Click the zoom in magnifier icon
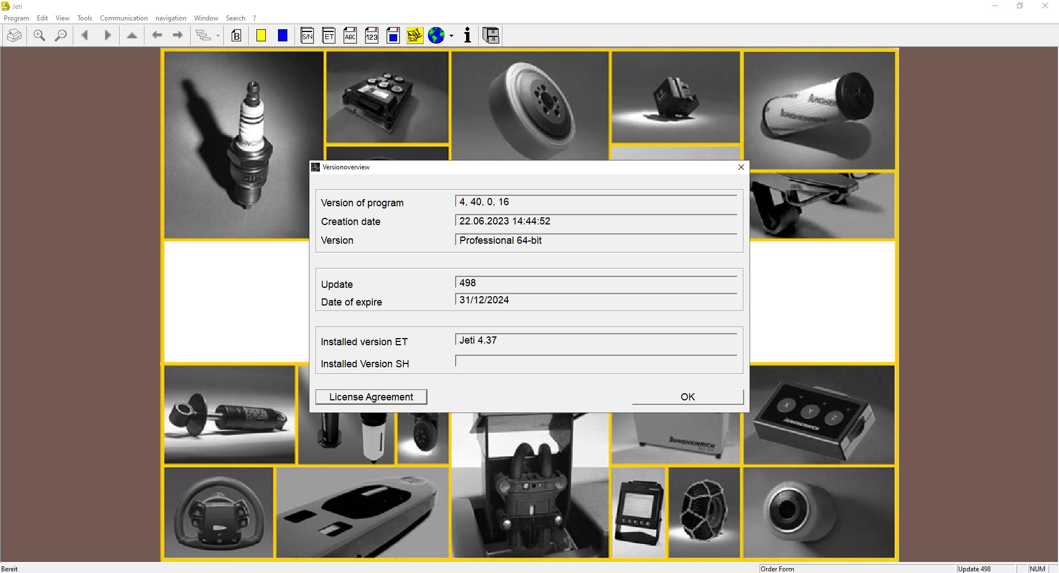 (39, 36)
